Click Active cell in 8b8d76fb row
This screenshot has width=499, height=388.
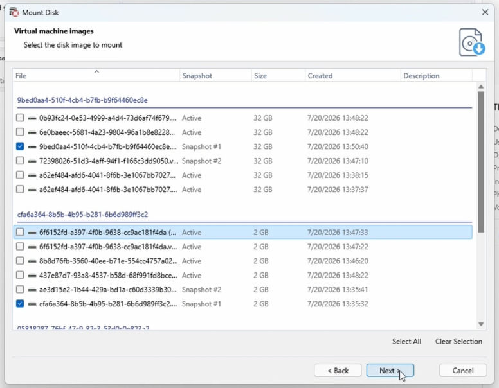[192, 261]
